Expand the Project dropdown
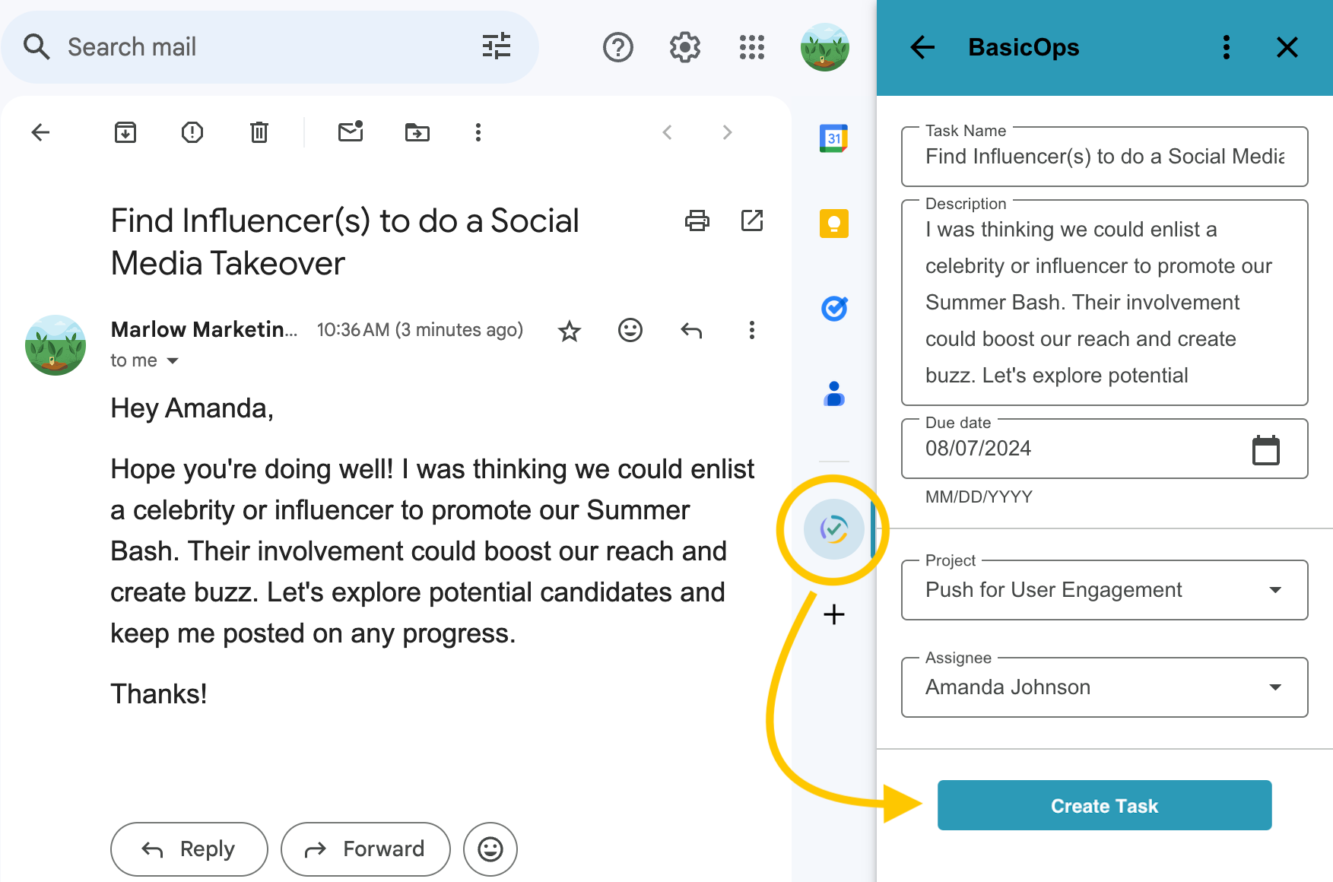Screen dimensions: 1333x882 coord(1277,590)
